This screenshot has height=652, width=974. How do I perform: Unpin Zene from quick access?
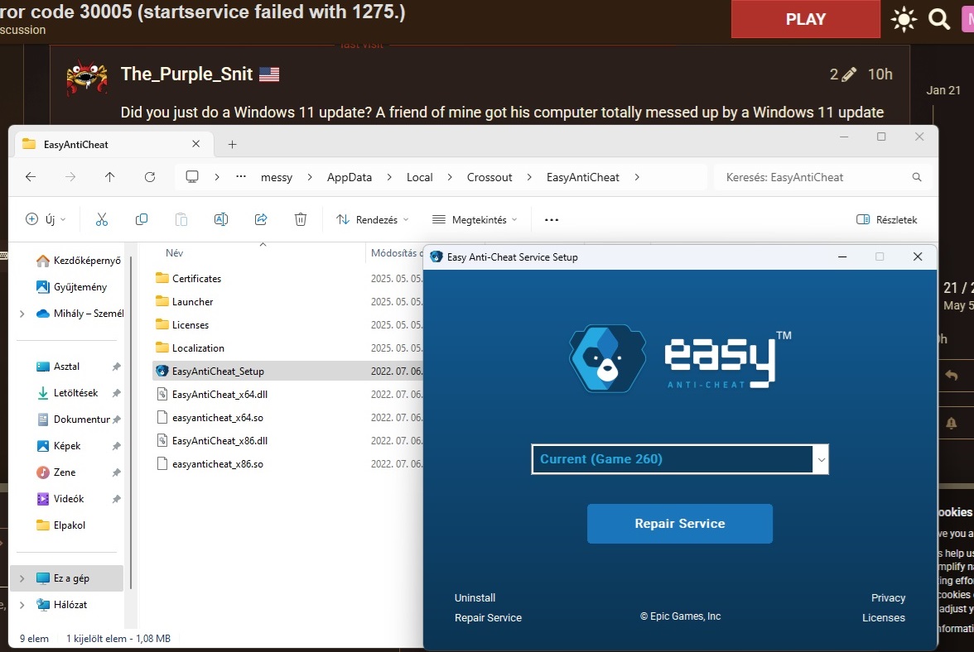tap(116, 472)
